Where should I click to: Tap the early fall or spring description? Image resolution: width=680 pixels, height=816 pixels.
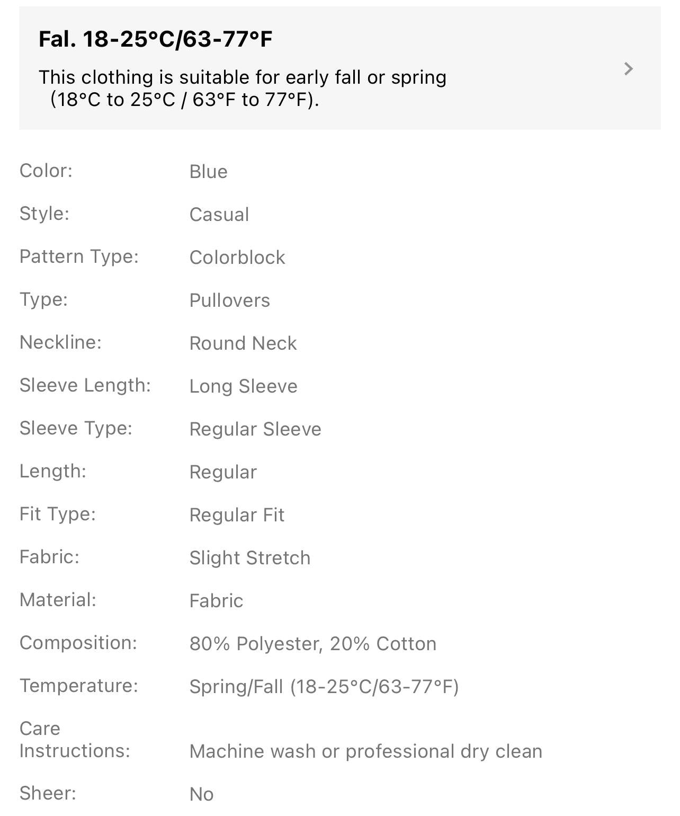(242, 88)
